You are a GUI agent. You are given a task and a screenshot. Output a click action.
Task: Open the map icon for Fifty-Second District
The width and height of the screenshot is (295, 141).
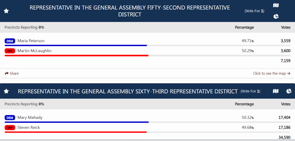coord(276,5)
